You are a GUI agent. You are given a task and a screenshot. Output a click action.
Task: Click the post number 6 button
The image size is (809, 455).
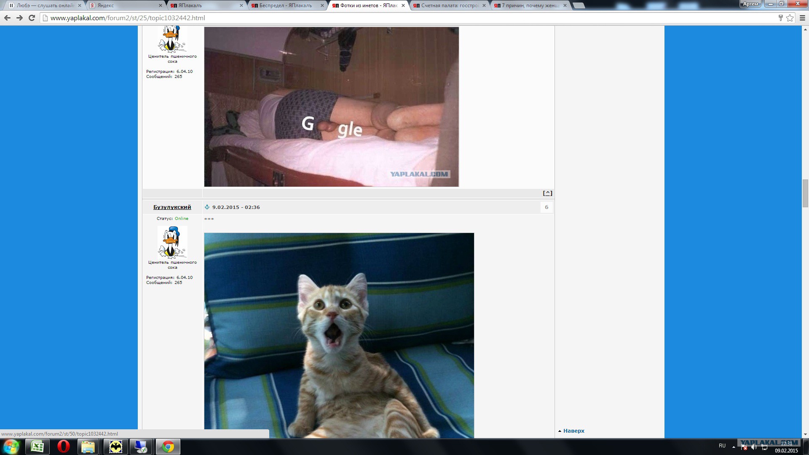pos(546,207)
